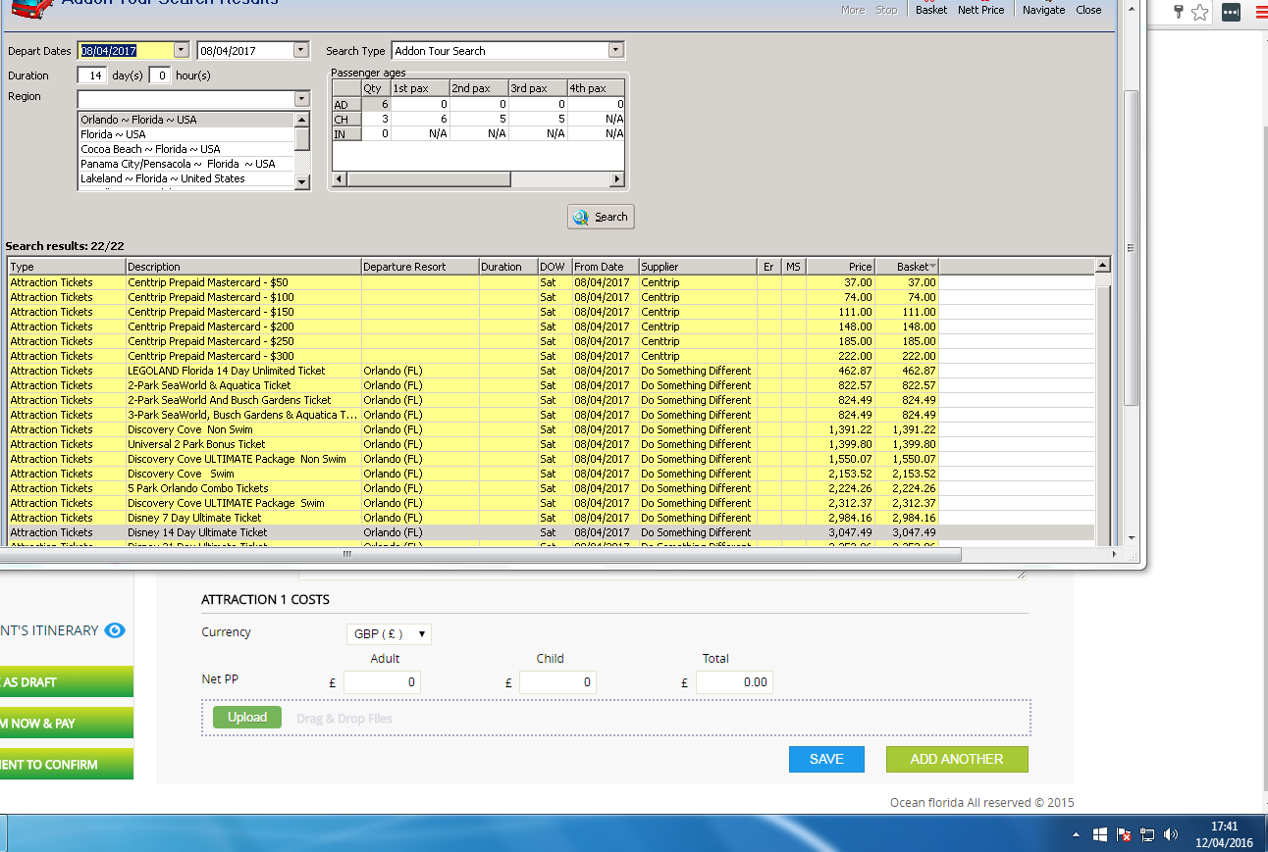Open the second Depart Dates calendar dropdown
Screen dimensions: 1268x852
tap(301, 50)
